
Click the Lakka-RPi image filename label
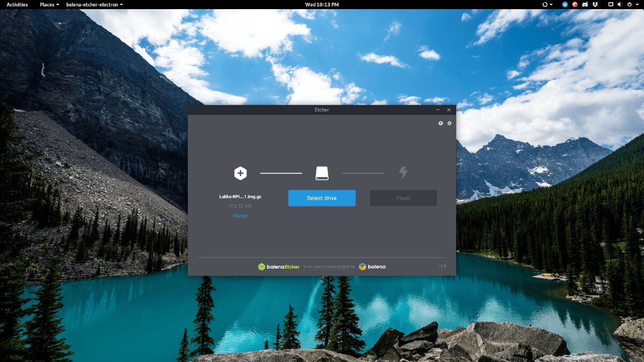[x=240, y=196]
